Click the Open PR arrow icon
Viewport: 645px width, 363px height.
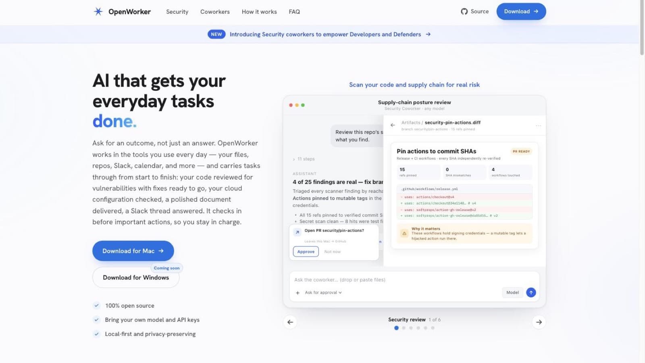(297, 232)
